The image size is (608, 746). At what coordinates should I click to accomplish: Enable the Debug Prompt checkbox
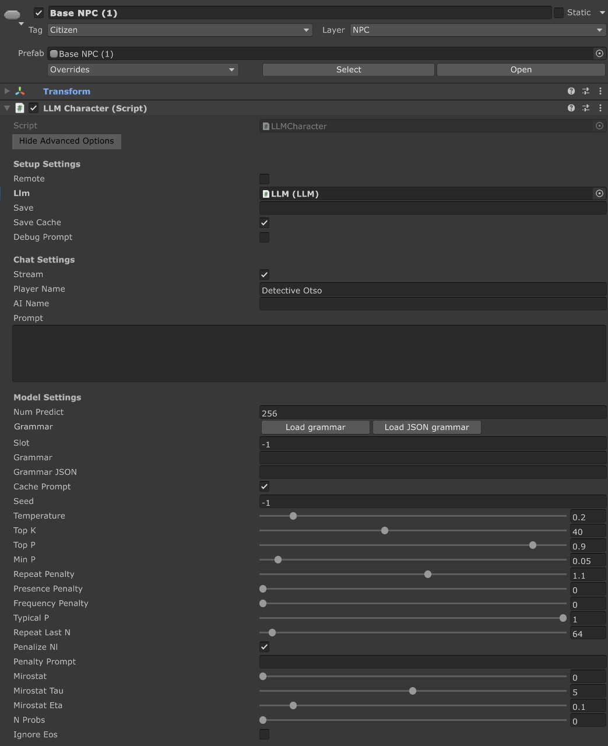pyautogui.click(x=264, y=237)
